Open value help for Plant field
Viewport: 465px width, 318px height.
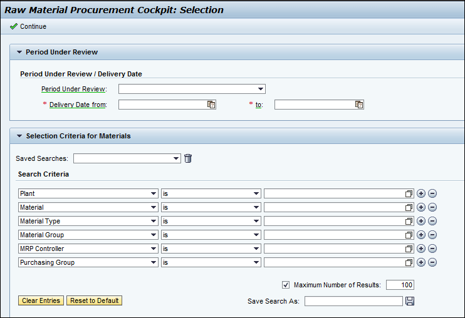[x=409, y=194]
